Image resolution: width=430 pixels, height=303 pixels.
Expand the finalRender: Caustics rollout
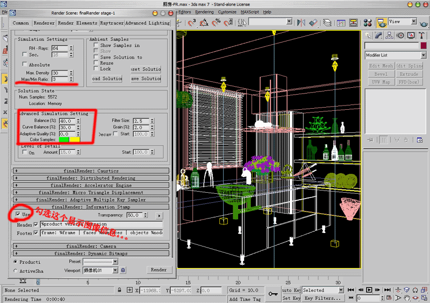[90, 171]
